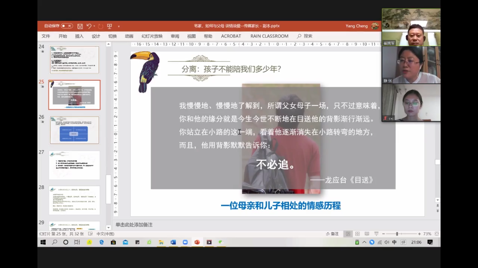This screenshot has width=478, height=268.
Task: Open the 幻灯片放映 ribbon tab
Action: 152,36
